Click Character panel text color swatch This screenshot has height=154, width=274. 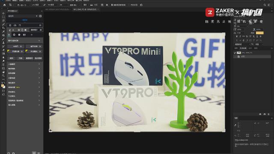(260, 33)
